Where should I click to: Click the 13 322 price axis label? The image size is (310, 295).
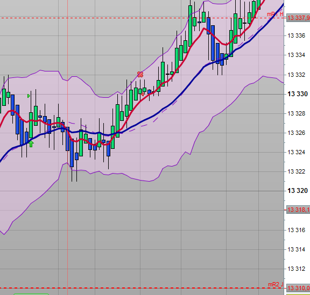[x=297, y=171]
